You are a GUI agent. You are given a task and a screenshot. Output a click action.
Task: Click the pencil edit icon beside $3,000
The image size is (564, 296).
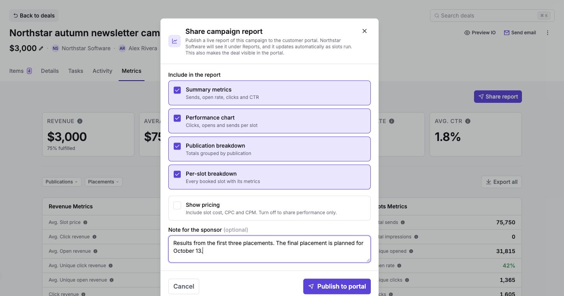coord(41,48)
